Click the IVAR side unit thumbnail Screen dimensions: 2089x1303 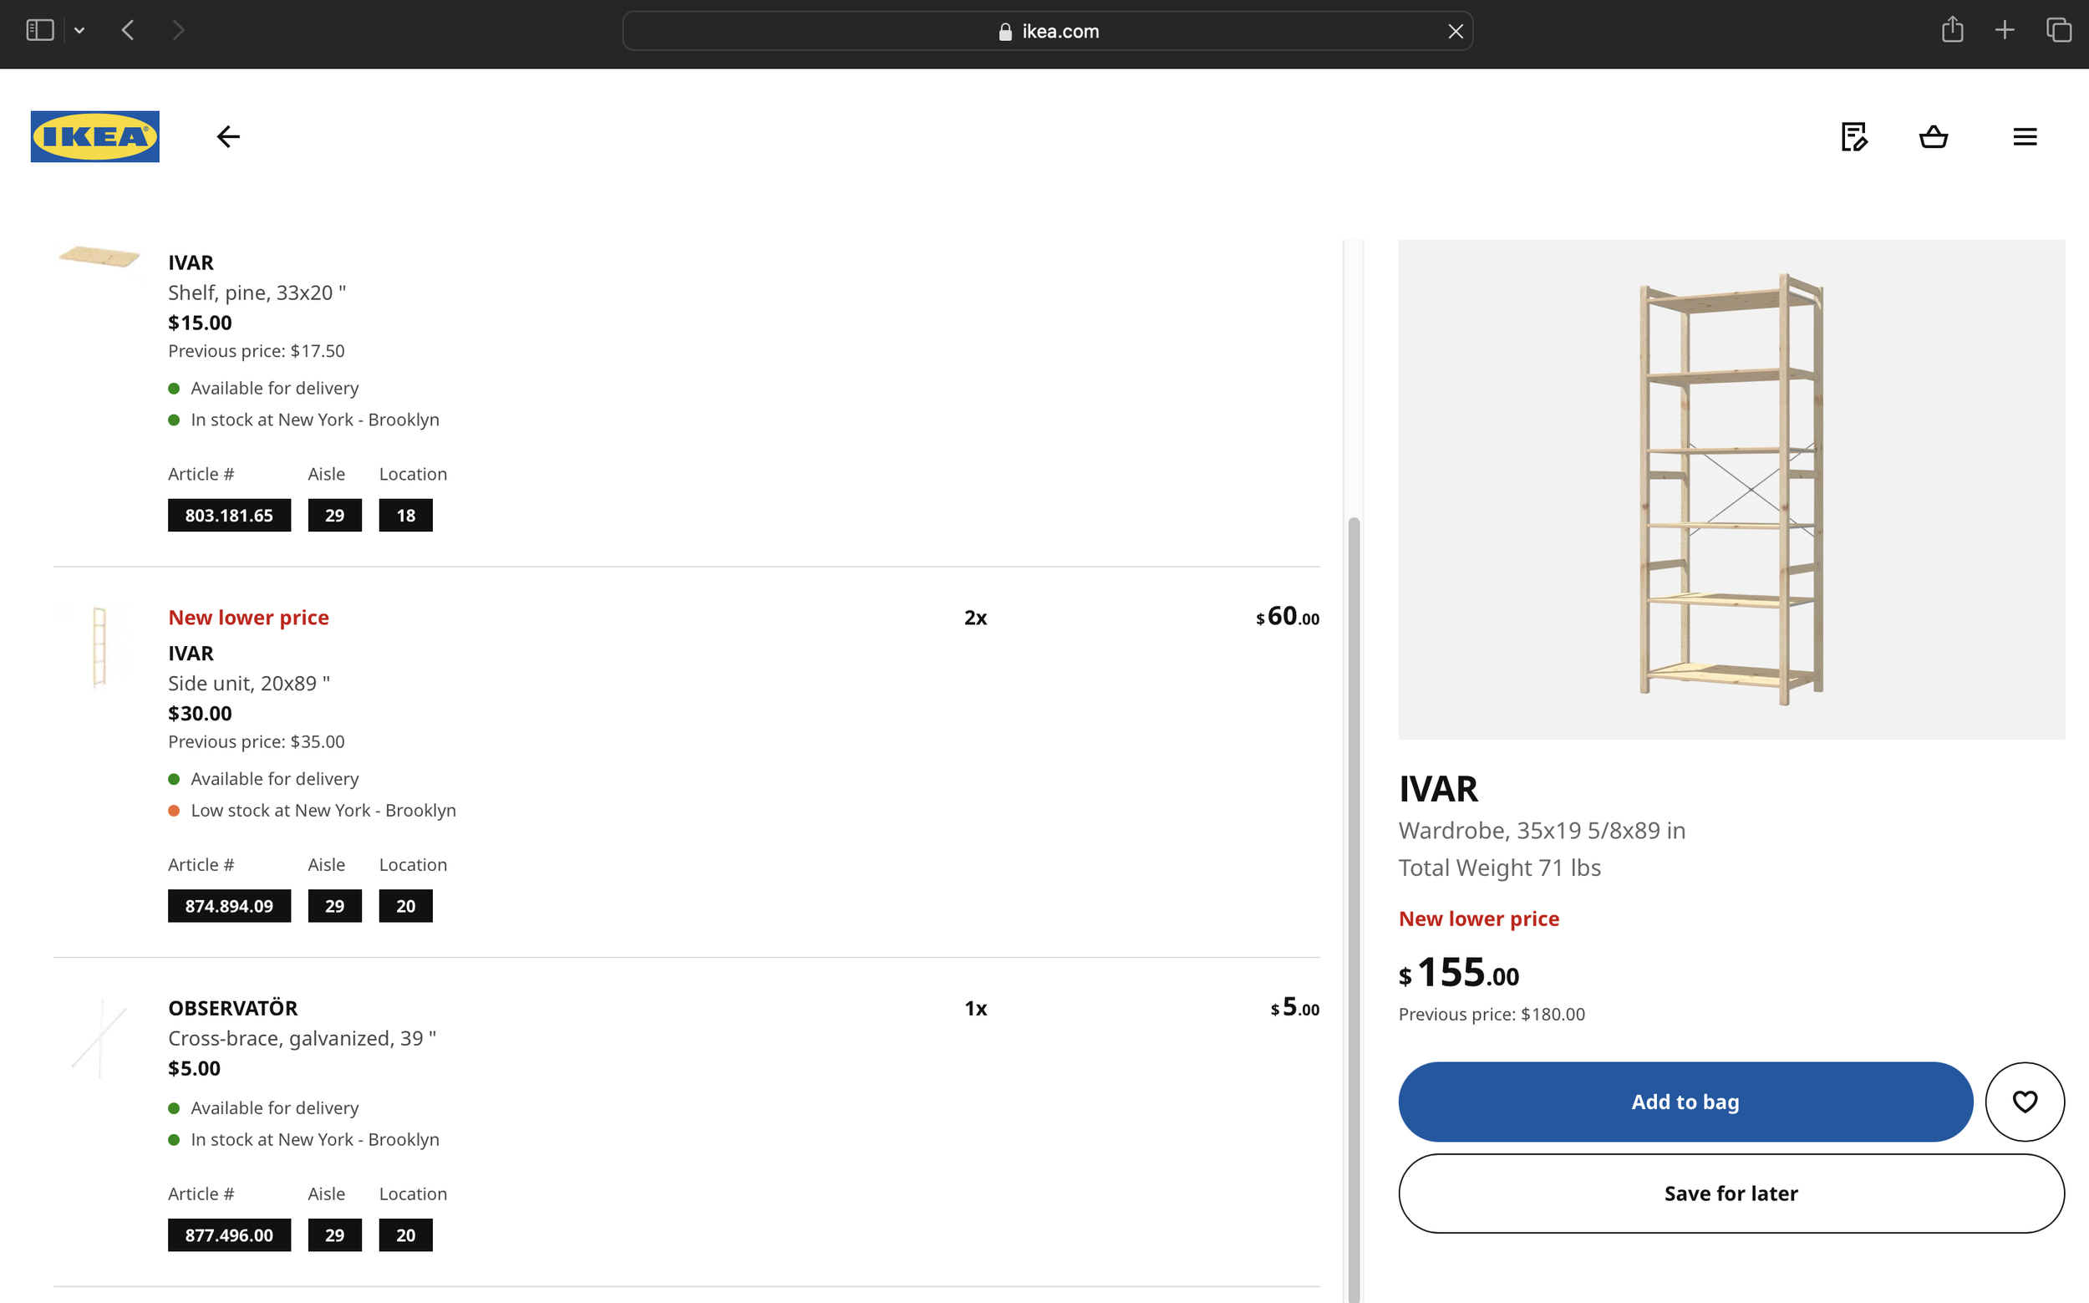99,646
